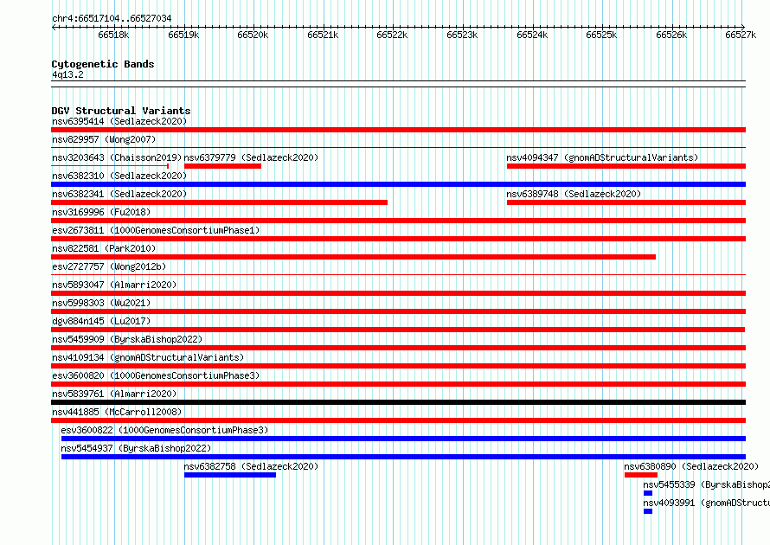770x545 pixels.
Task: Open nsv6380890 (Sedlazeck2020) label
Action: click(x=691, y=466)
